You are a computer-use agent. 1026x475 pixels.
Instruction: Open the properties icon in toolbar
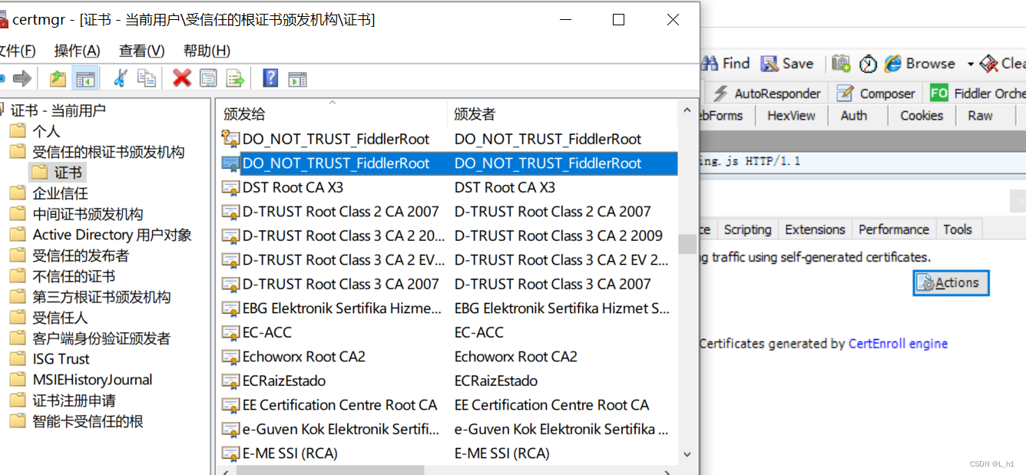208,78
